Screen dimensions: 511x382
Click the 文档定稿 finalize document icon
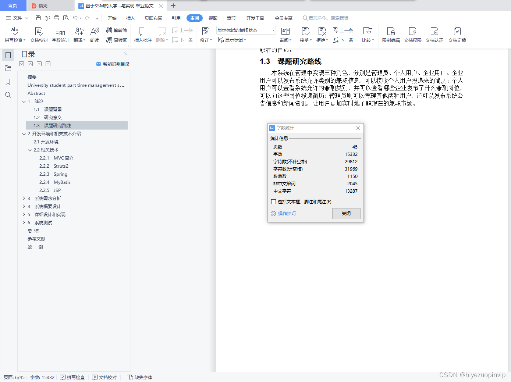[x=457, y=35]
